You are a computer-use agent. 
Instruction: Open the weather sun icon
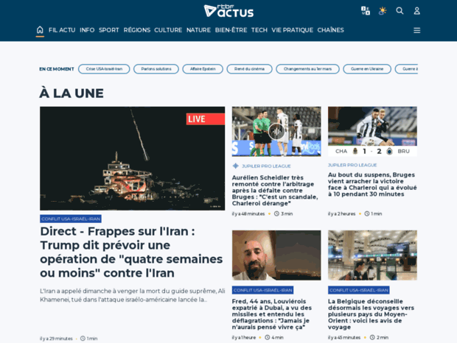tap(383, 11)
